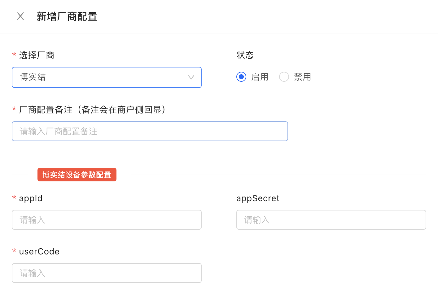Click the appSecret input box
Image resolution: width=438 pixels, height=299 pixels.
coord(331,220)
